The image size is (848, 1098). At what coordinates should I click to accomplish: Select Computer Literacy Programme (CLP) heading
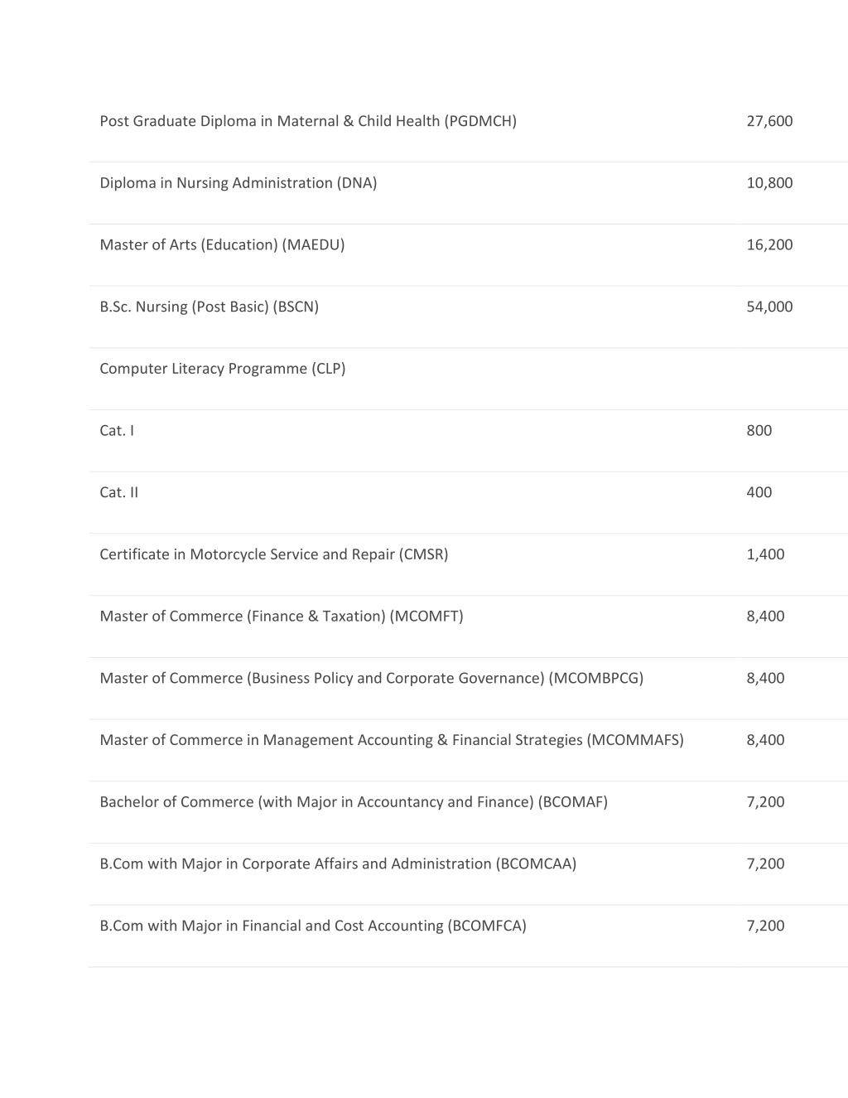[x=223, y=369]
